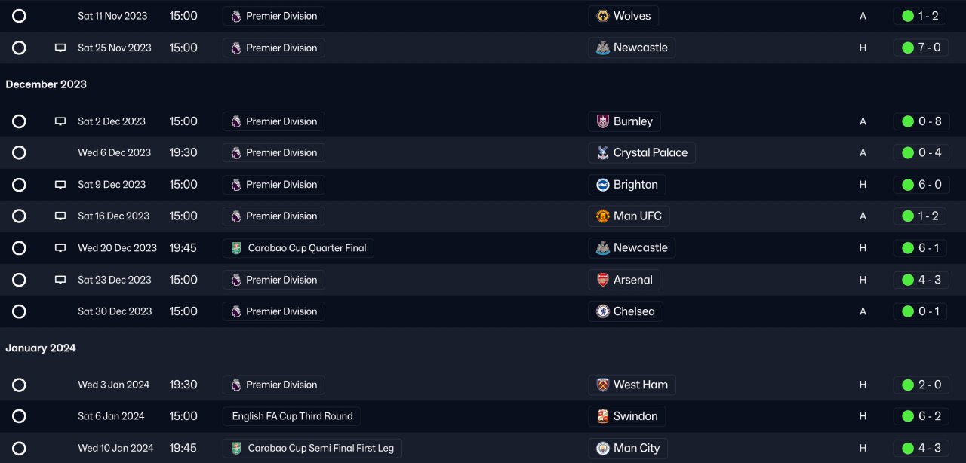Open the Swindon team link
The image size is (966, 463).
(635, 416)
